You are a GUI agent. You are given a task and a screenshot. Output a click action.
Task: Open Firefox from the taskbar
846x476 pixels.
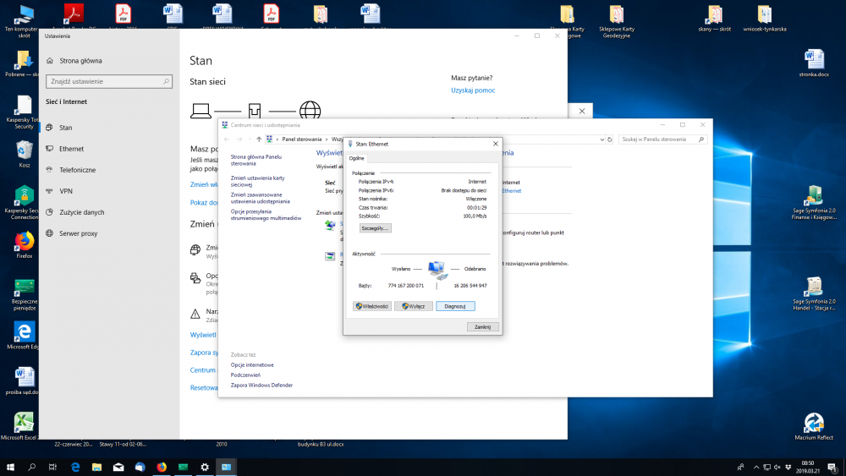point(162,467)
